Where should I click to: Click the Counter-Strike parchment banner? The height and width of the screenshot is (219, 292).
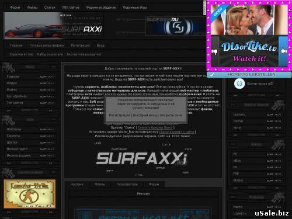30,194
